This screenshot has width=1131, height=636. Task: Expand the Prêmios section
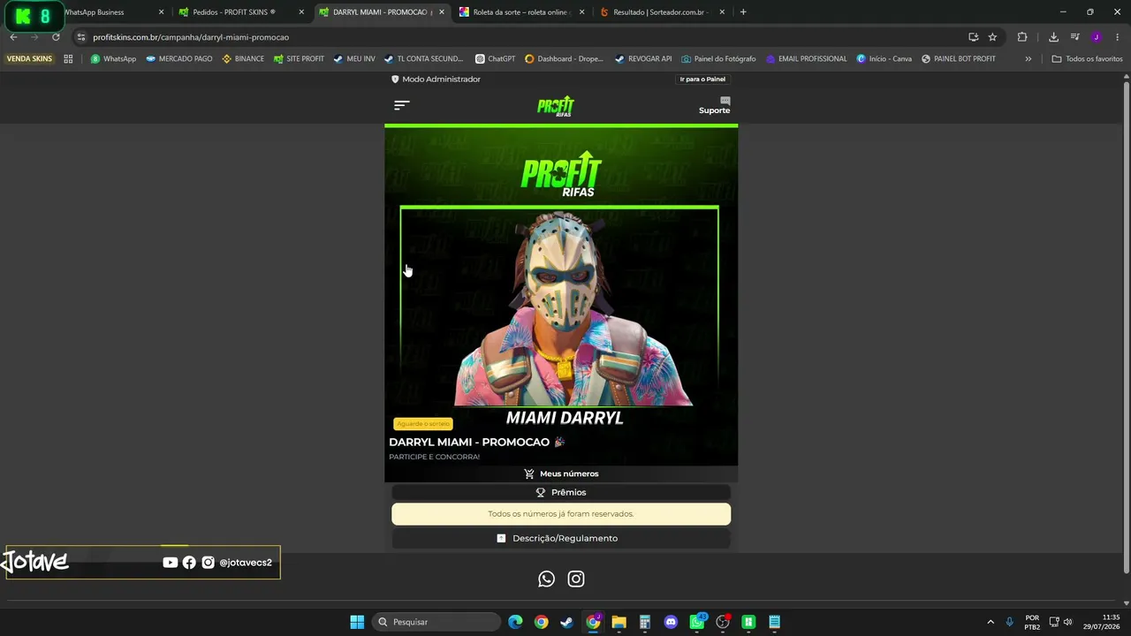pos(561,492)
